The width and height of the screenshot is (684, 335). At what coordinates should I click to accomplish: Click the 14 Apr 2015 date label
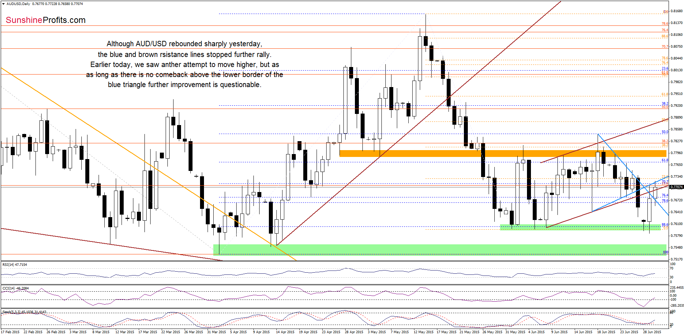click(285, 332)
